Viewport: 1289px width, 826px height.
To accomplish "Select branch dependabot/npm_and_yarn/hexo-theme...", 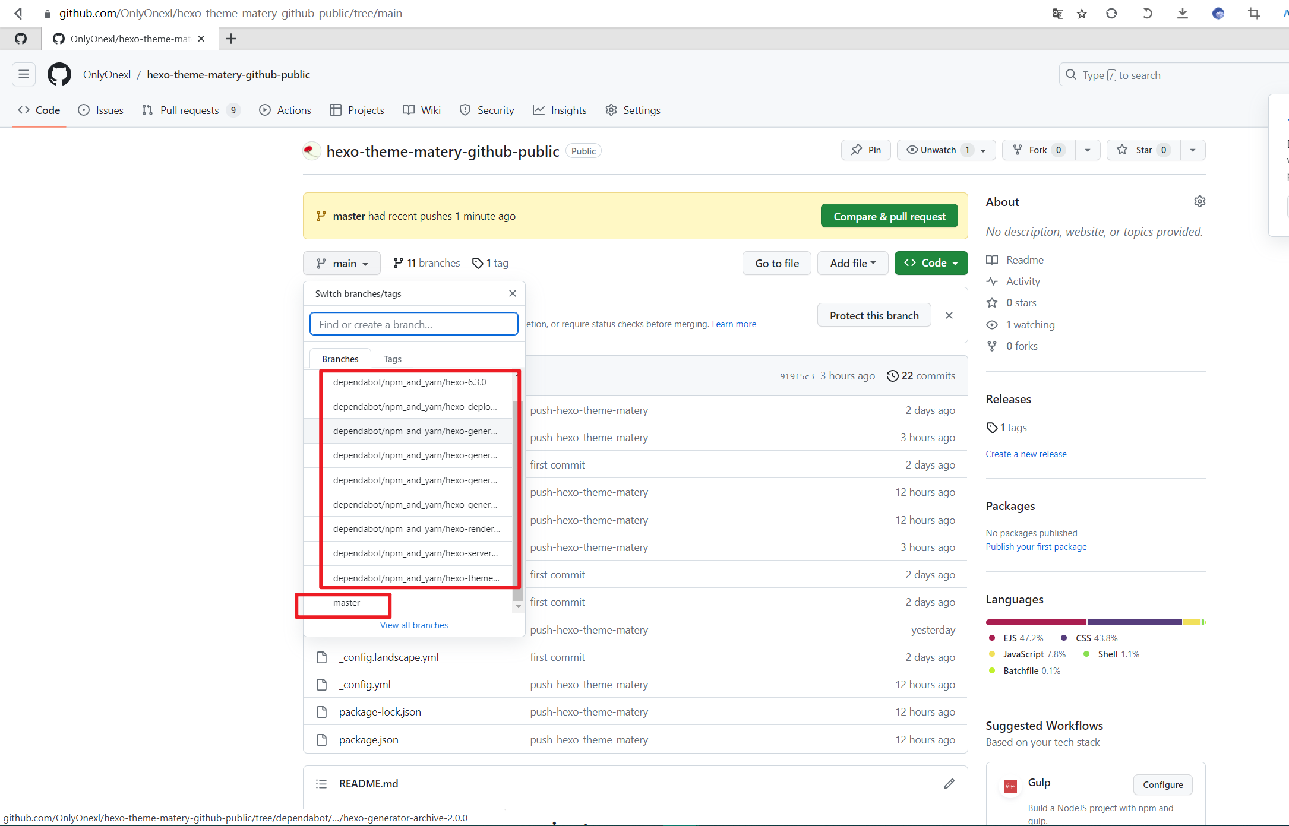I will [x=409, y=578].
